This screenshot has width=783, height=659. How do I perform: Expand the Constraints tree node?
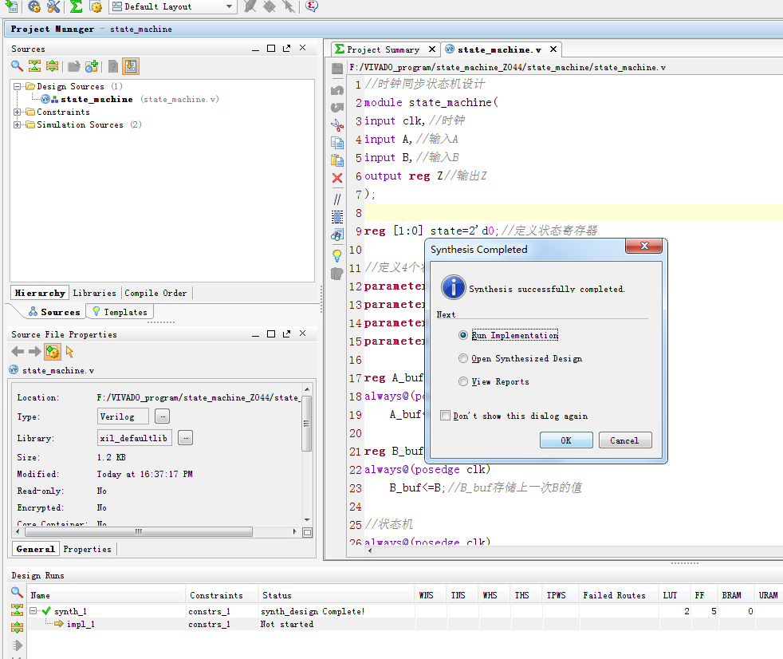(18, 112)
